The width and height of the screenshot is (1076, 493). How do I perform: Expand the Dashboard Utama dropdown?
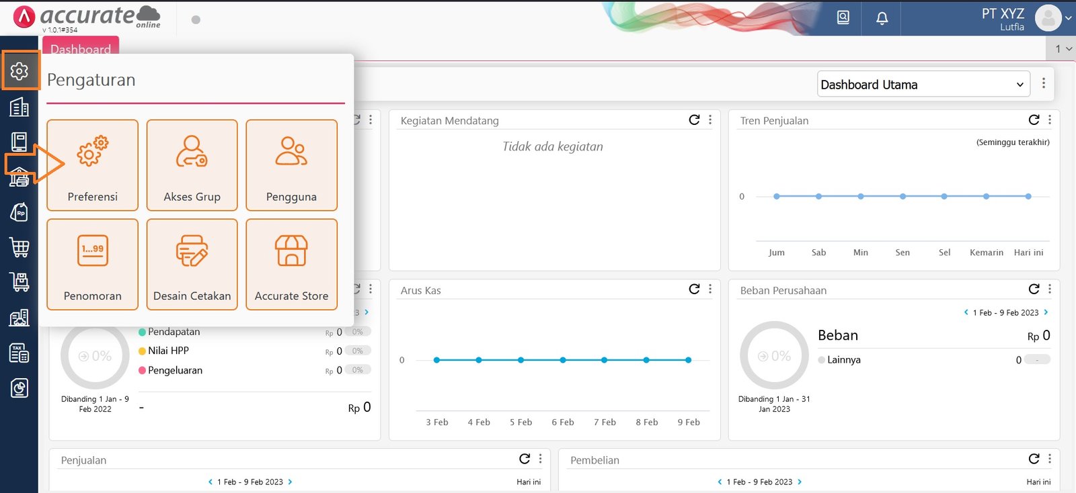923,85
